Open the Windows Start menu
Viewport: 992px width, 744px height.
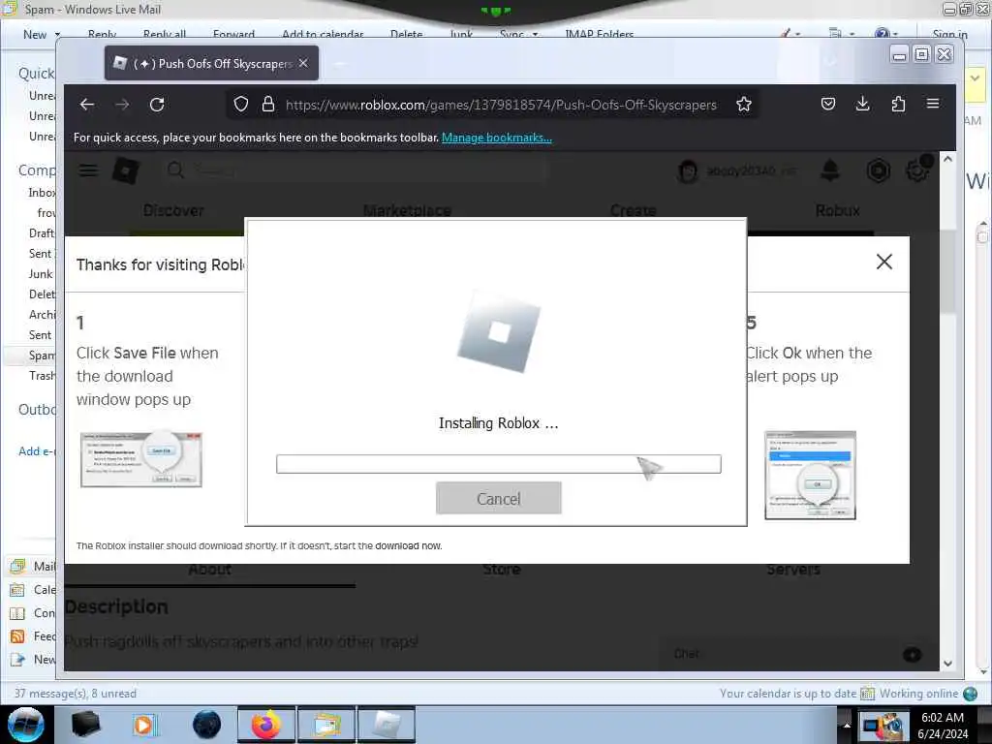pyautogui.click(x=26, y=725)
